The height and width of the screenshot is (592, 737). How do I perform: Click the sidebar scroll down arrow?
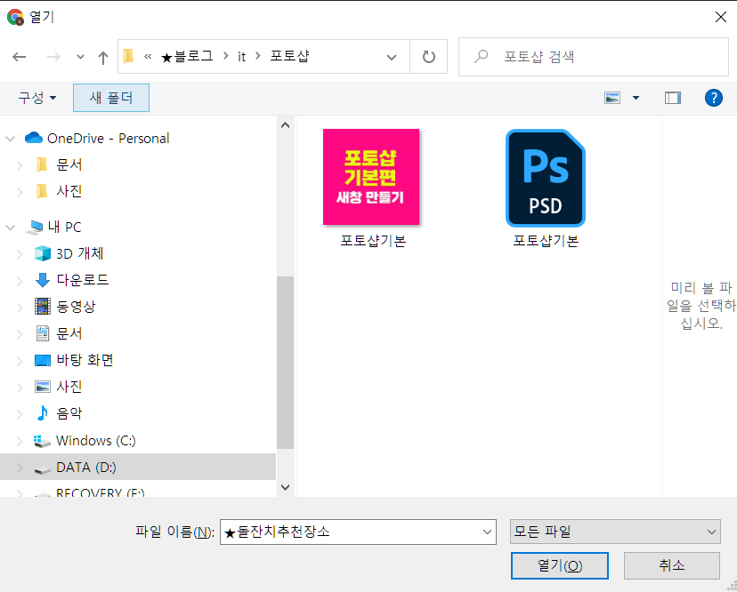pyautogui.click(x=285, y=487)
